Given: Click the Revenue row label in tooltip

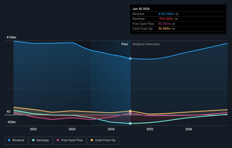Looking at the screenshot, I should click(138, 14).
